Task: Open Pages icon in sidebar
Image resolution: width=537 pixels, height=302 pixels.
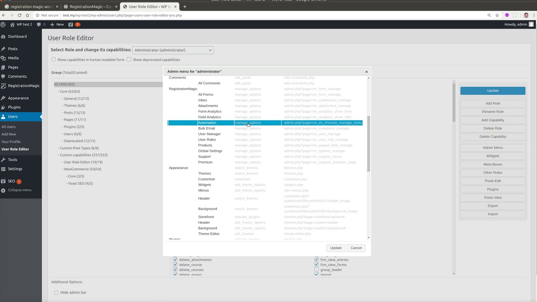Action: (3, 67)
